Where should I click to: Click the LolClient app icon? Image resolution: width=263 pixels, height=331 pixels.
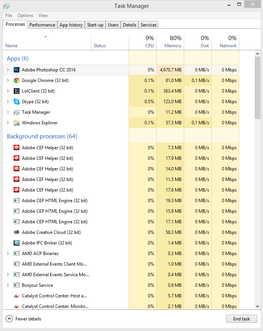17,91
